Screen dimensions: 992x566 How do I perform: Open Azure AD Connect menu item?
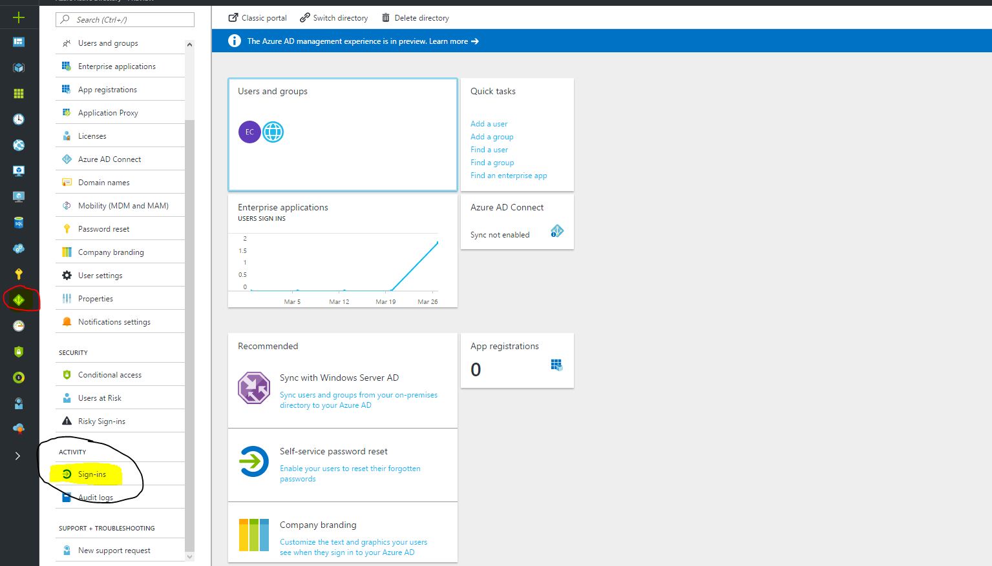coord(120,159)
